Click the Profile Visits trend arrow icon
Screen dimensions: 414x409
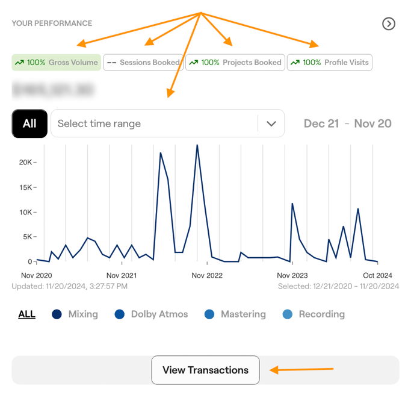(x=295, y=63)
